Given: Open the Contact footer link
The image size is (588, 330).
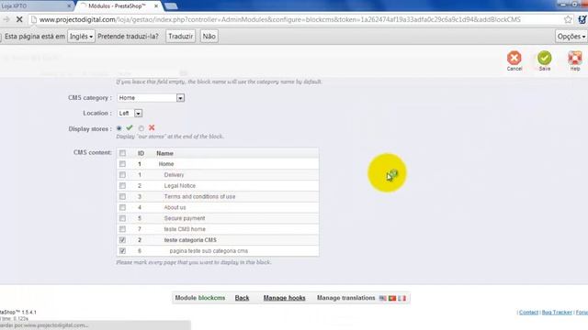Looking at the screenshot, I should coord(529,313).
